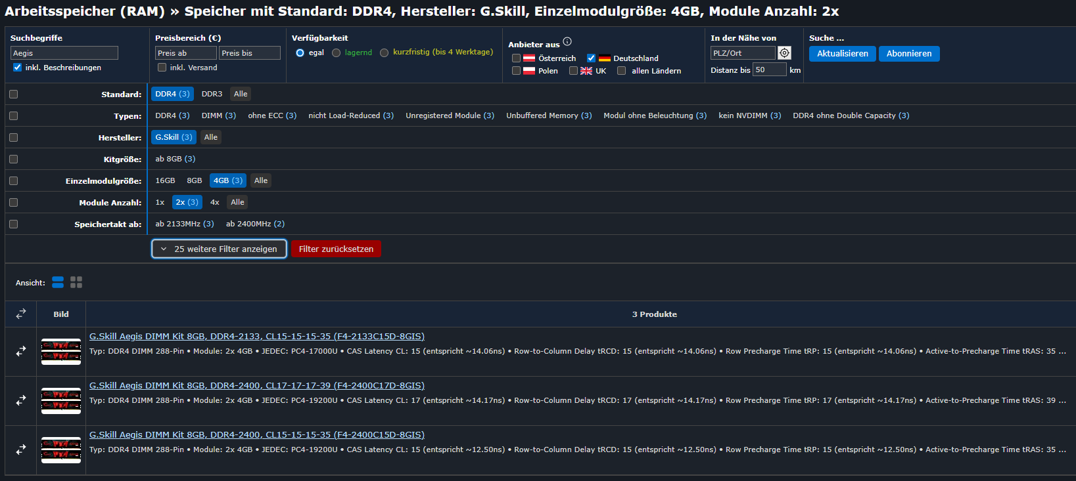Screen dimensions: 1076x481
Task: Choose ohne ECC (3) type filter
Action: pos(272,115)
